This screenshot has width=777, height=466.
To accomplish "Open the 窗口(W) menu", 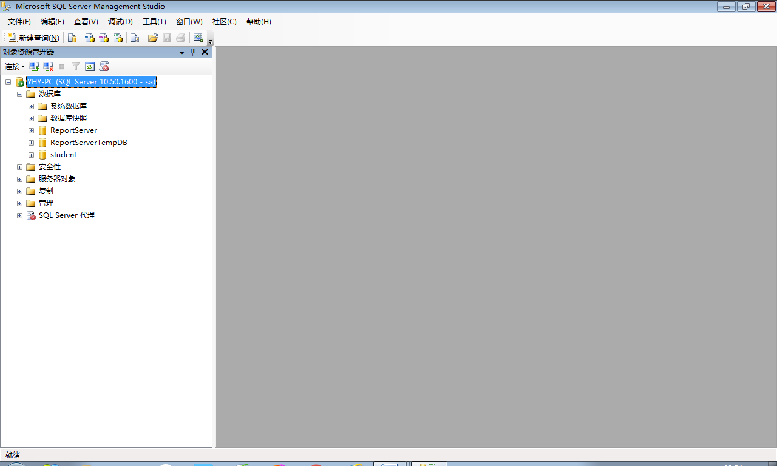I will click(189, 22).
